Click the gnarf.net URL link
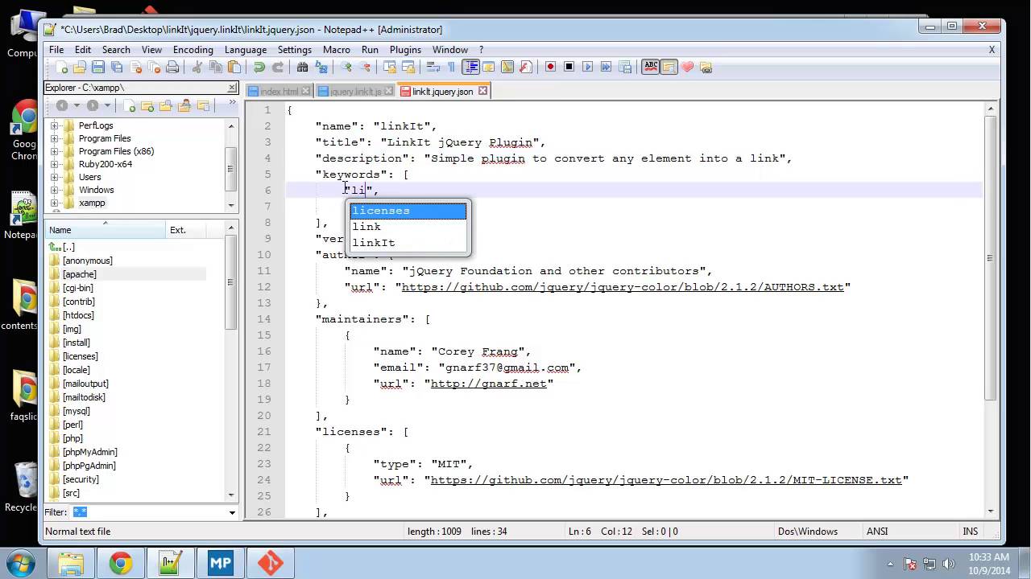 [x=489, y=384]
